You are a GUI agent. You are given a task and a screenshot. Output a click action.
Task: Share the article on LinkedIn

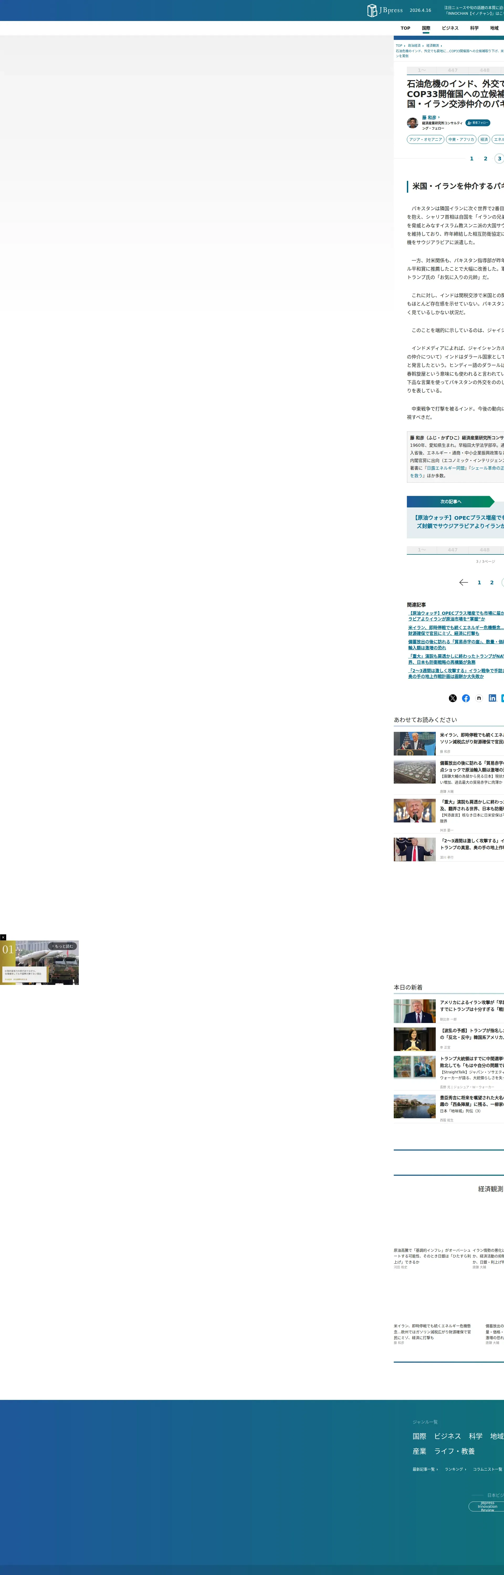tap(492, 698)
